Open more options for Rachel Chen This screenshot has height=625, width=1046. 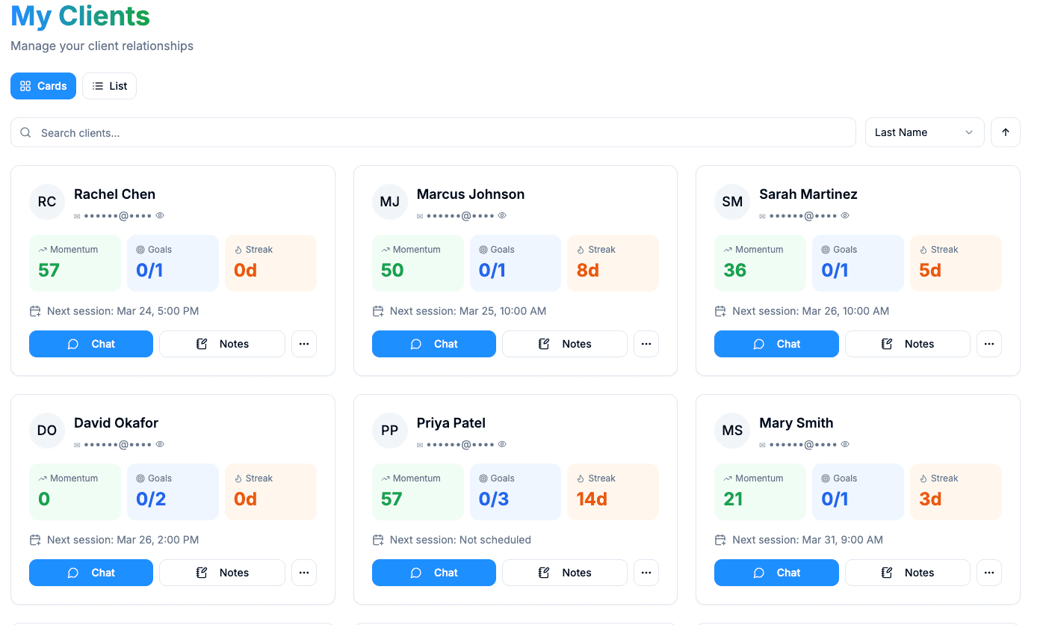[304, 344]
